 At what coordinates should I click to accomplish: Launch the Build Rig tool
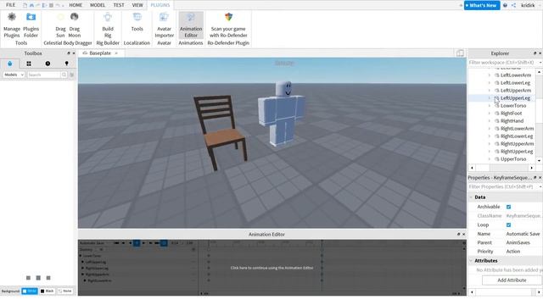(x=108, y=25)
